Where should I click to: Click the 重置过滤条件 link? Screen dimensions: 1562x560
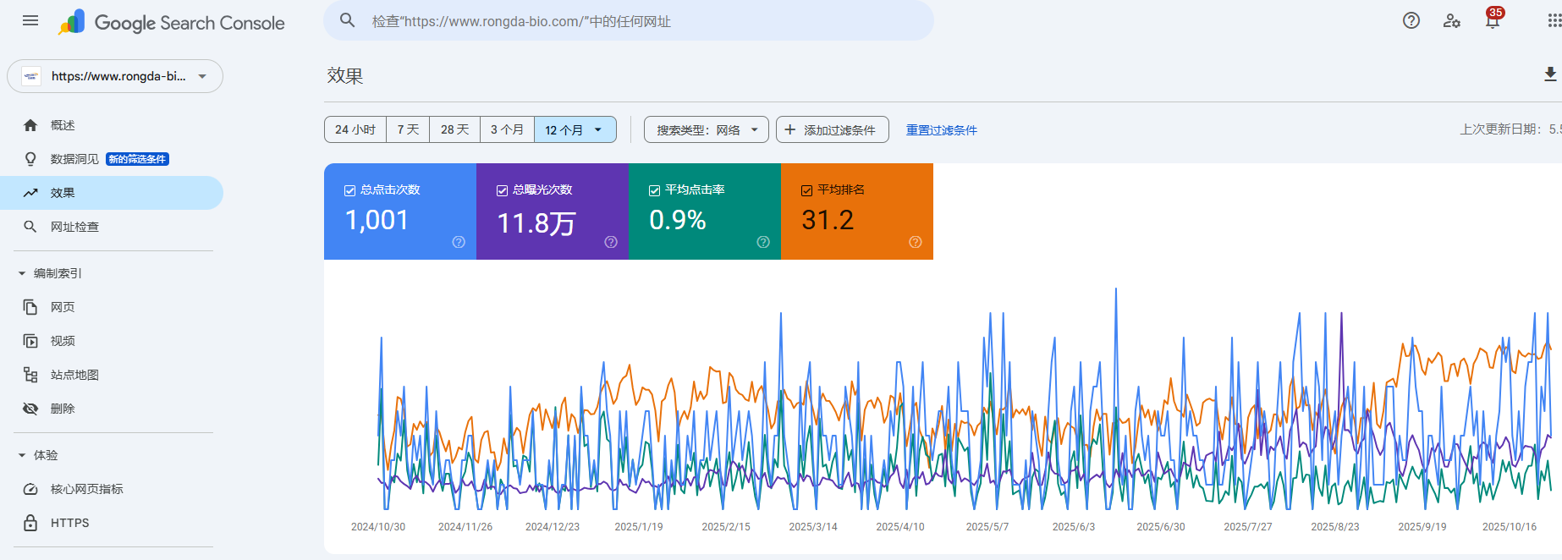[941, 129]
